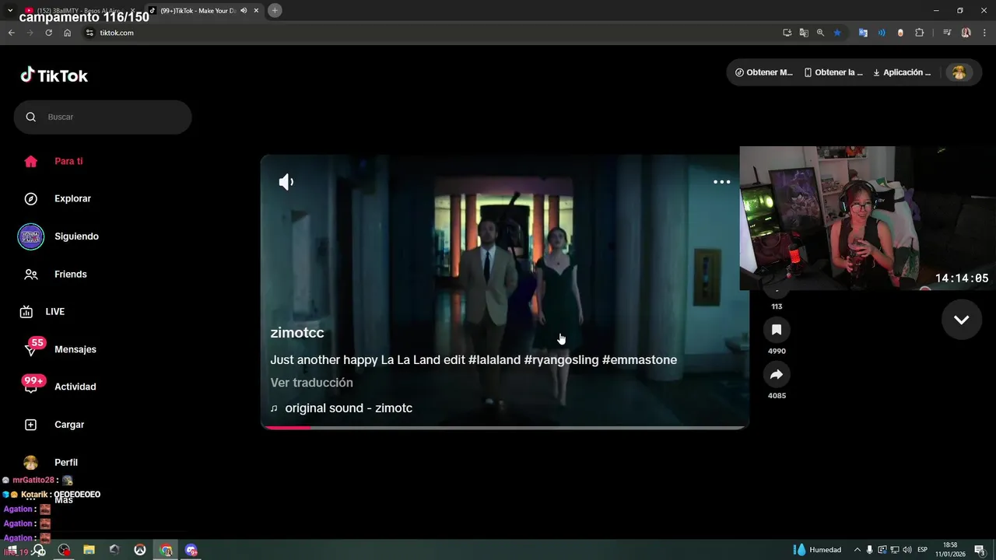This screenshot has height=560, width=996.
Task: Open the Google Translate extension icon
Action: point(863,33)
